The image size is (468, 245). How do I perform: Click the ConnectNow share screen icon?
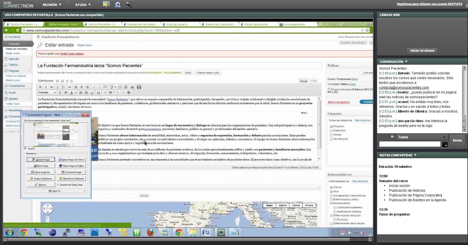[x=106, y=4]
